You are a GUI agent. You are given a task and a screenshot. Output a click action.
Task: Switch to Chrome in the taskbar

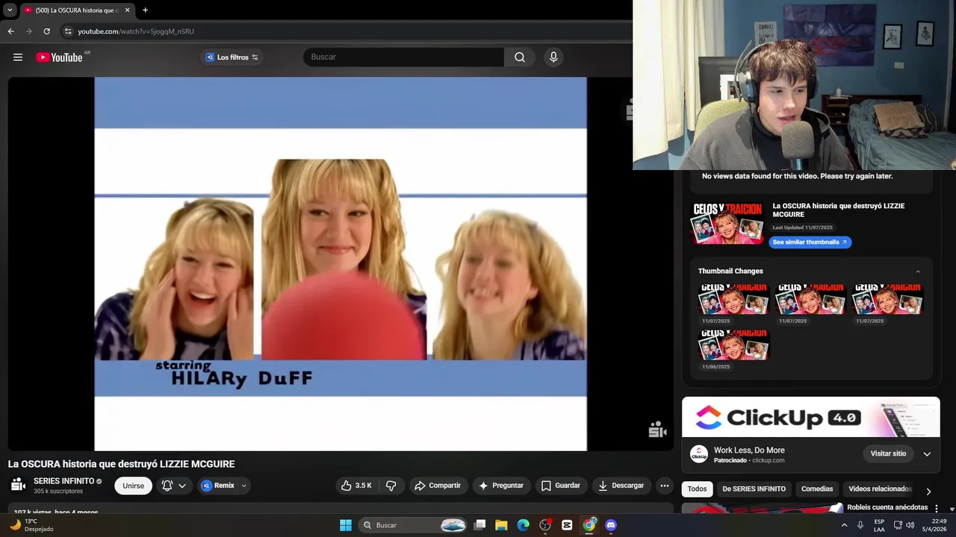point(589,525)
